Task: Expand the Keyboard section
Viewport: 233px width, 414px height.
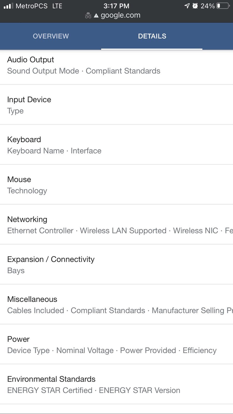Action: (x=116, y=145)
